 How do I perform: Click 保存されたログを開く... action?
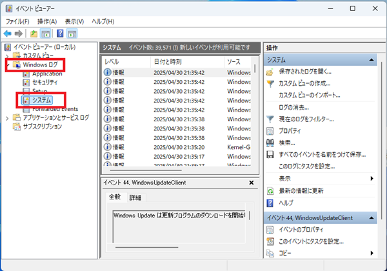pos(305,72)
